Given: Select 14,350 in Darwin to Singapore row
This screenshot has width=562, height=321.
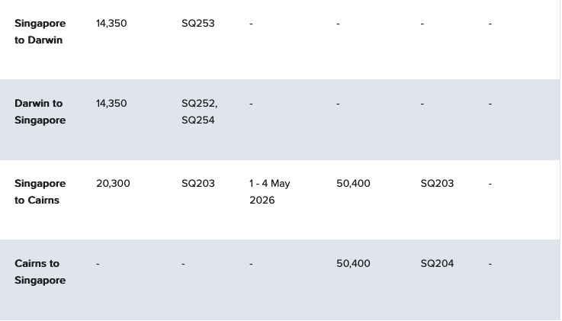Looking at the screenshot, I should 111,104.
